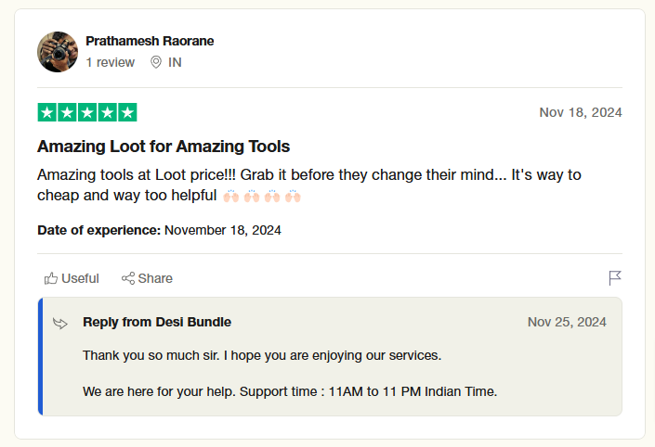Click the Nov 18, 2024 review date
The image size is (655, 447).
coord(580,112)
